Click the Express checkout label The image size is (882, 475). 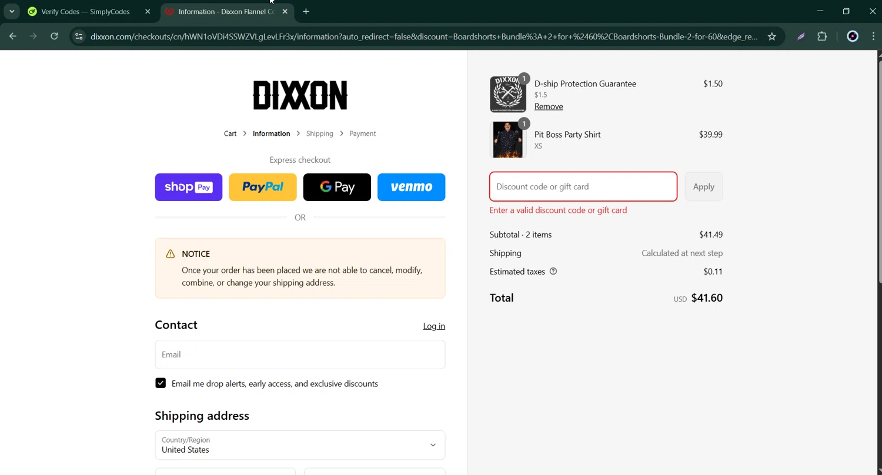click(x=300, y=160)
